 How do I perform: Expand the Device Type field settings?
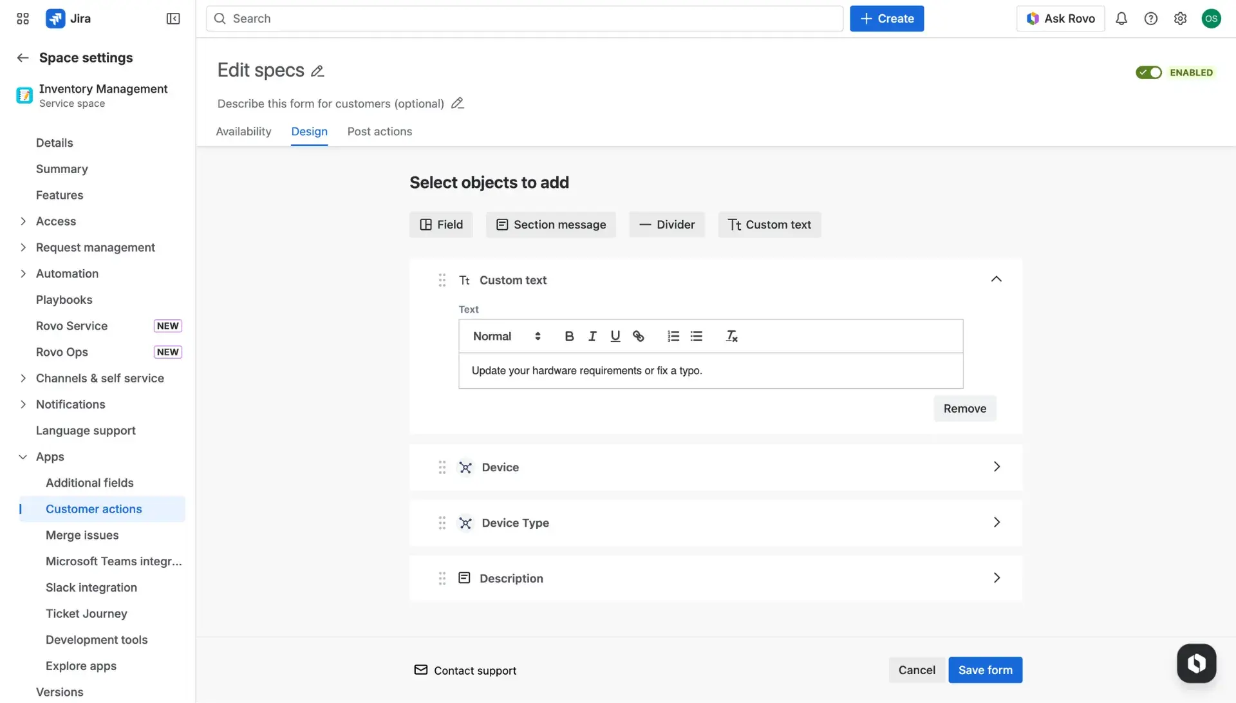coord(997,523)
